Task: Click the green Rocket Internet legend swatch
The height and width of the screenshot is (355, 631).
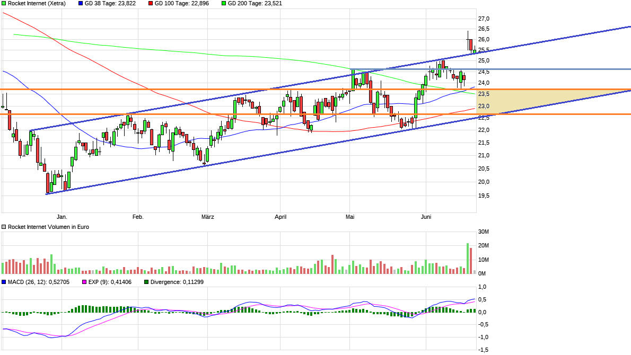Action: (4, 3)
